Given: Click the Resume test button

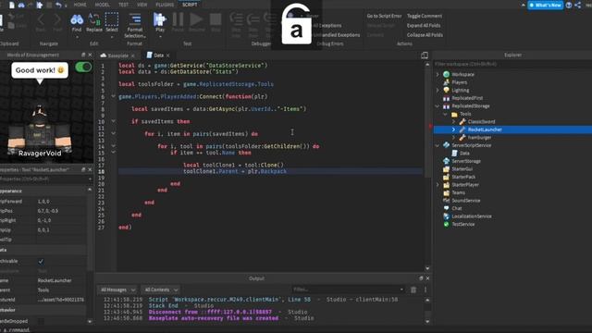Looking at the screenshot, I should coord(196,19).
